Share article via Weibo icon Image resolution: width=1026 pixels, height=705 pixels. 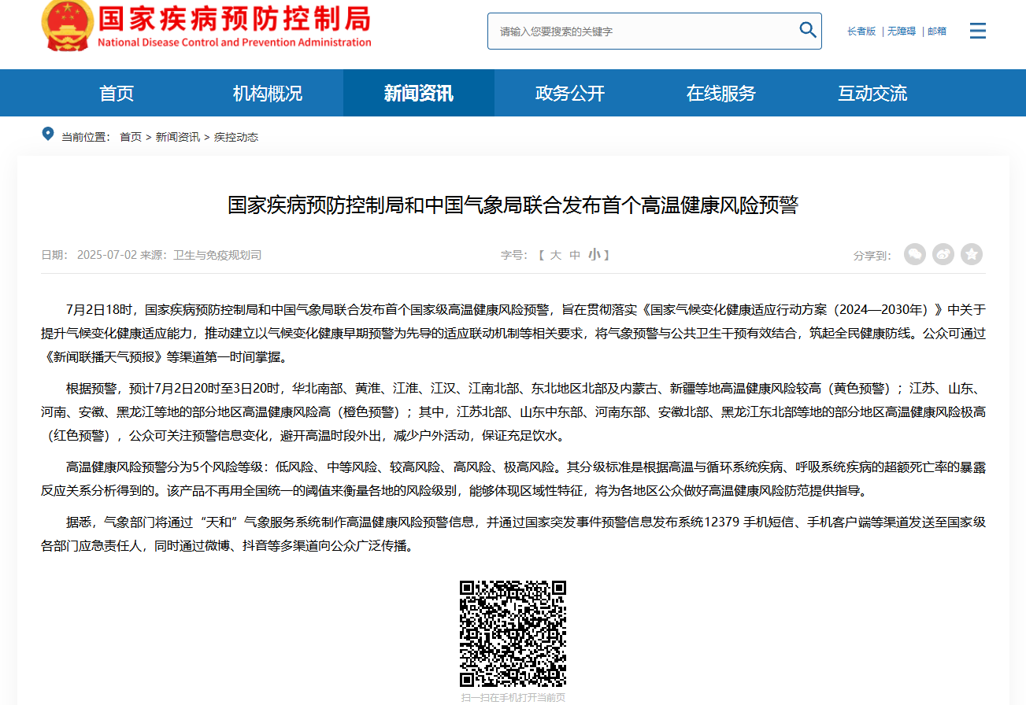(943, 254)
